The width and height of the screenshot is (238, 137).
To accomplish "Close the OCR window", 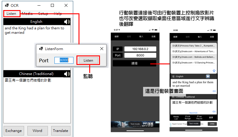I will pos(66,5).
